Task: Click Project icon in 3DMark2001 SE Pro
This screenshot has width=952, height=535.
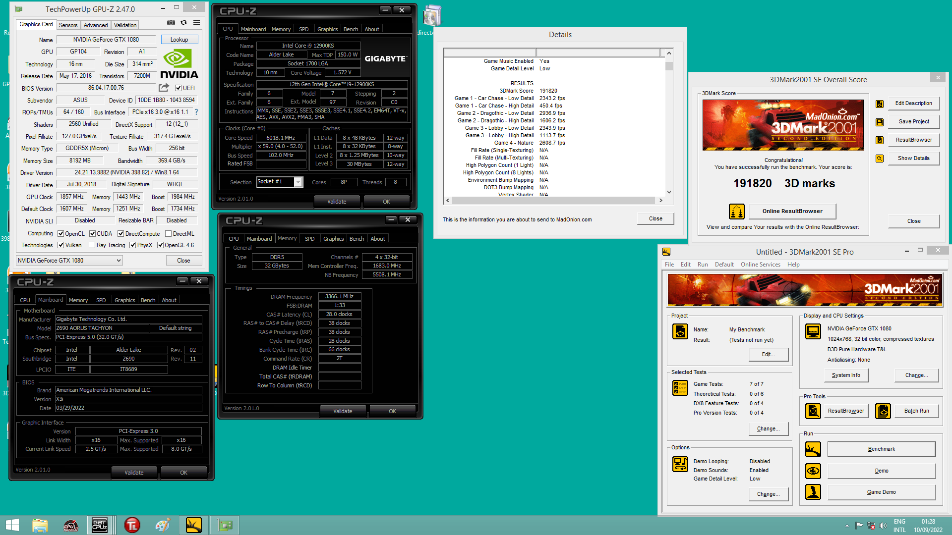Action: pos(680,331)
